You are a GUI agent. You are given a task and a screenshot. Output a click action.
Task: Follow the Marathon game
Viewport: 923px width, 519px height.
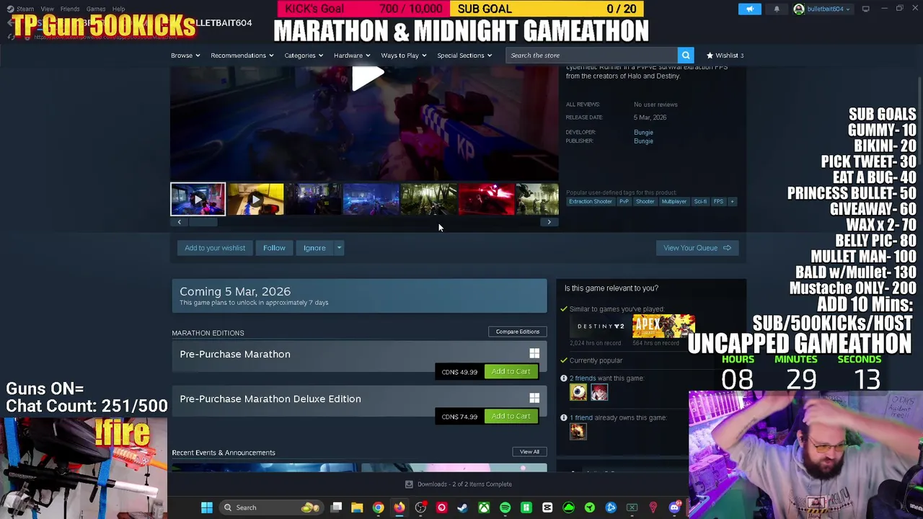(x=274, y=248)
